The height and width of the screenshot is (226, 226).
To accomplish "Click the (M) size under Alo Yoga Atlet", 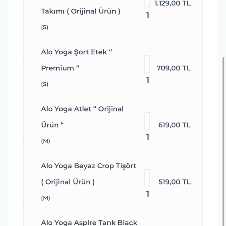I will coord(45,141).
